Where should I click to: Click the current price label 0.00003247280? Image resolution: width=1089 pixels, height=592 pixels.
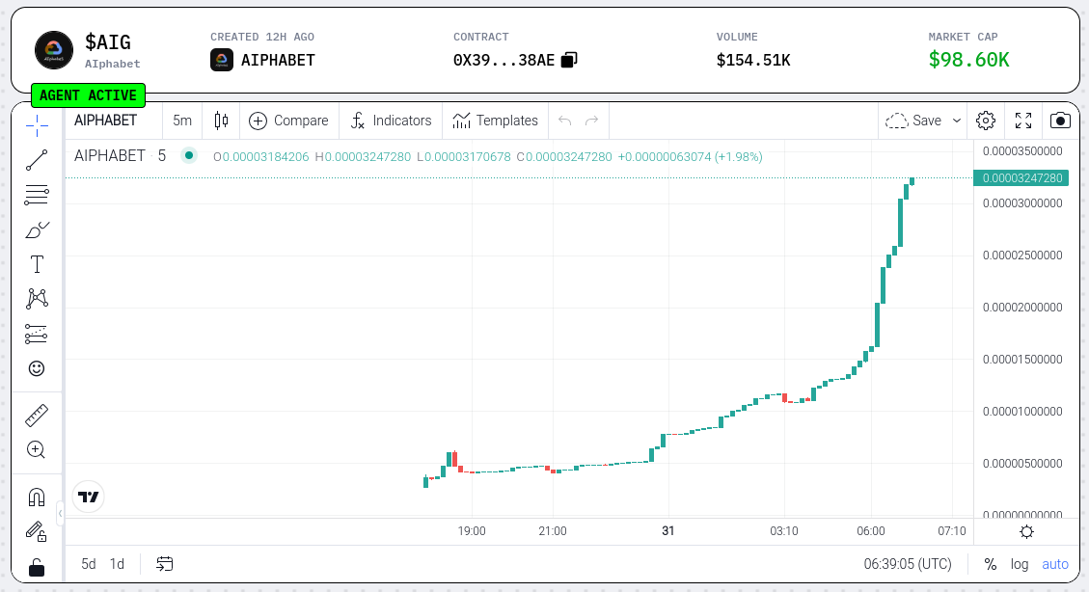click(x=1021, y=177)
